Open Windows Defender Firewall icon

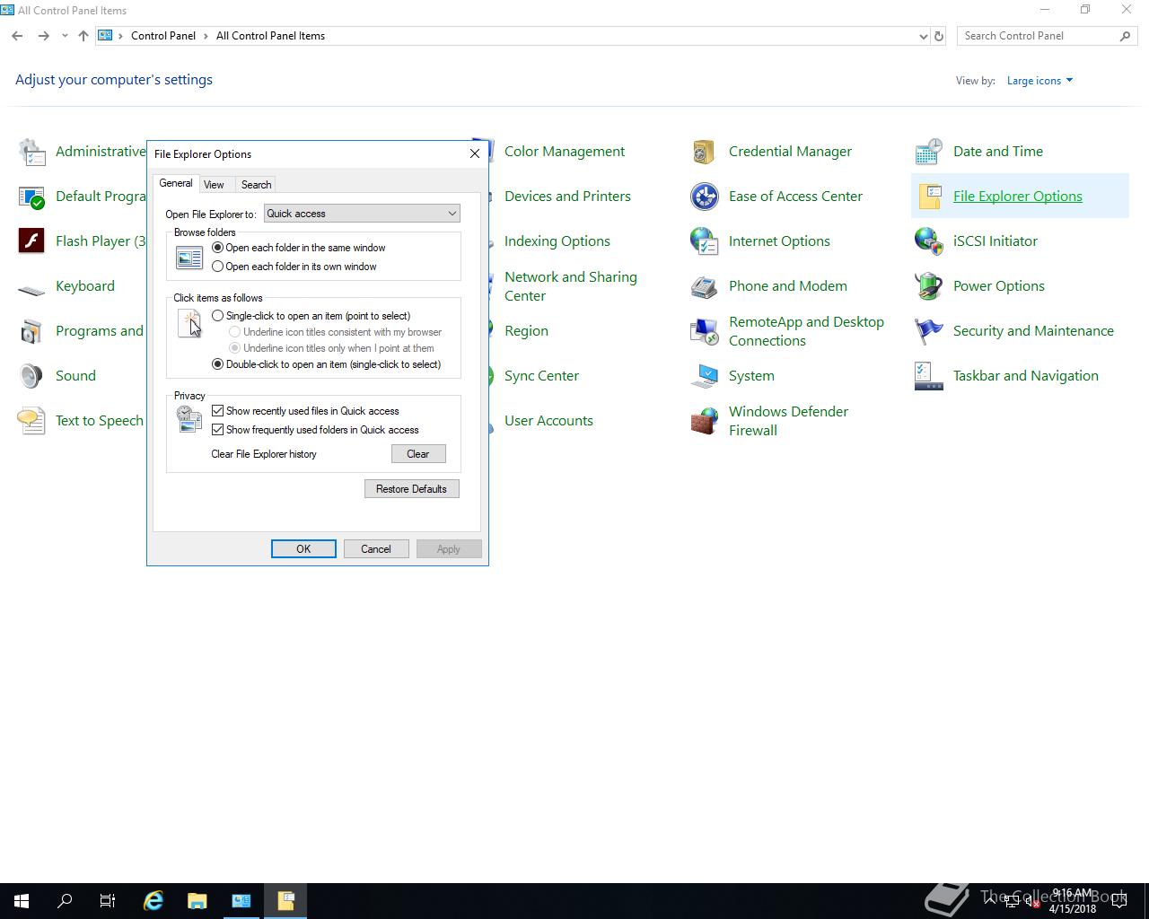click(x=705, y=421)
